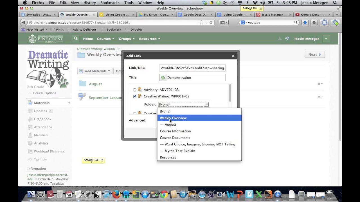Select Course Information folder option
This screenshot has height=202, width=360.
coord(199,131)
